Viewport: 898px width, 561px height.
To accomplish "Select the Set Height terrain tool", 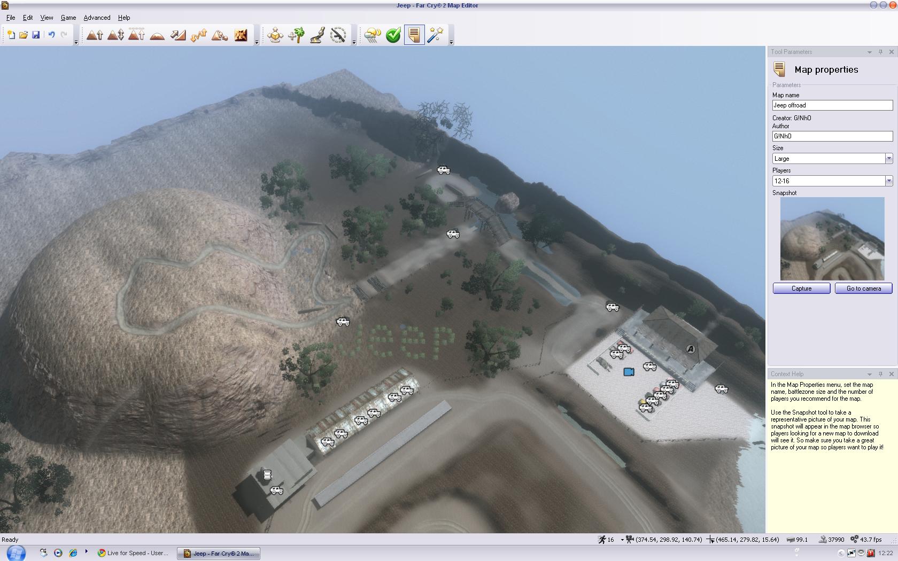I will (136, 35).
